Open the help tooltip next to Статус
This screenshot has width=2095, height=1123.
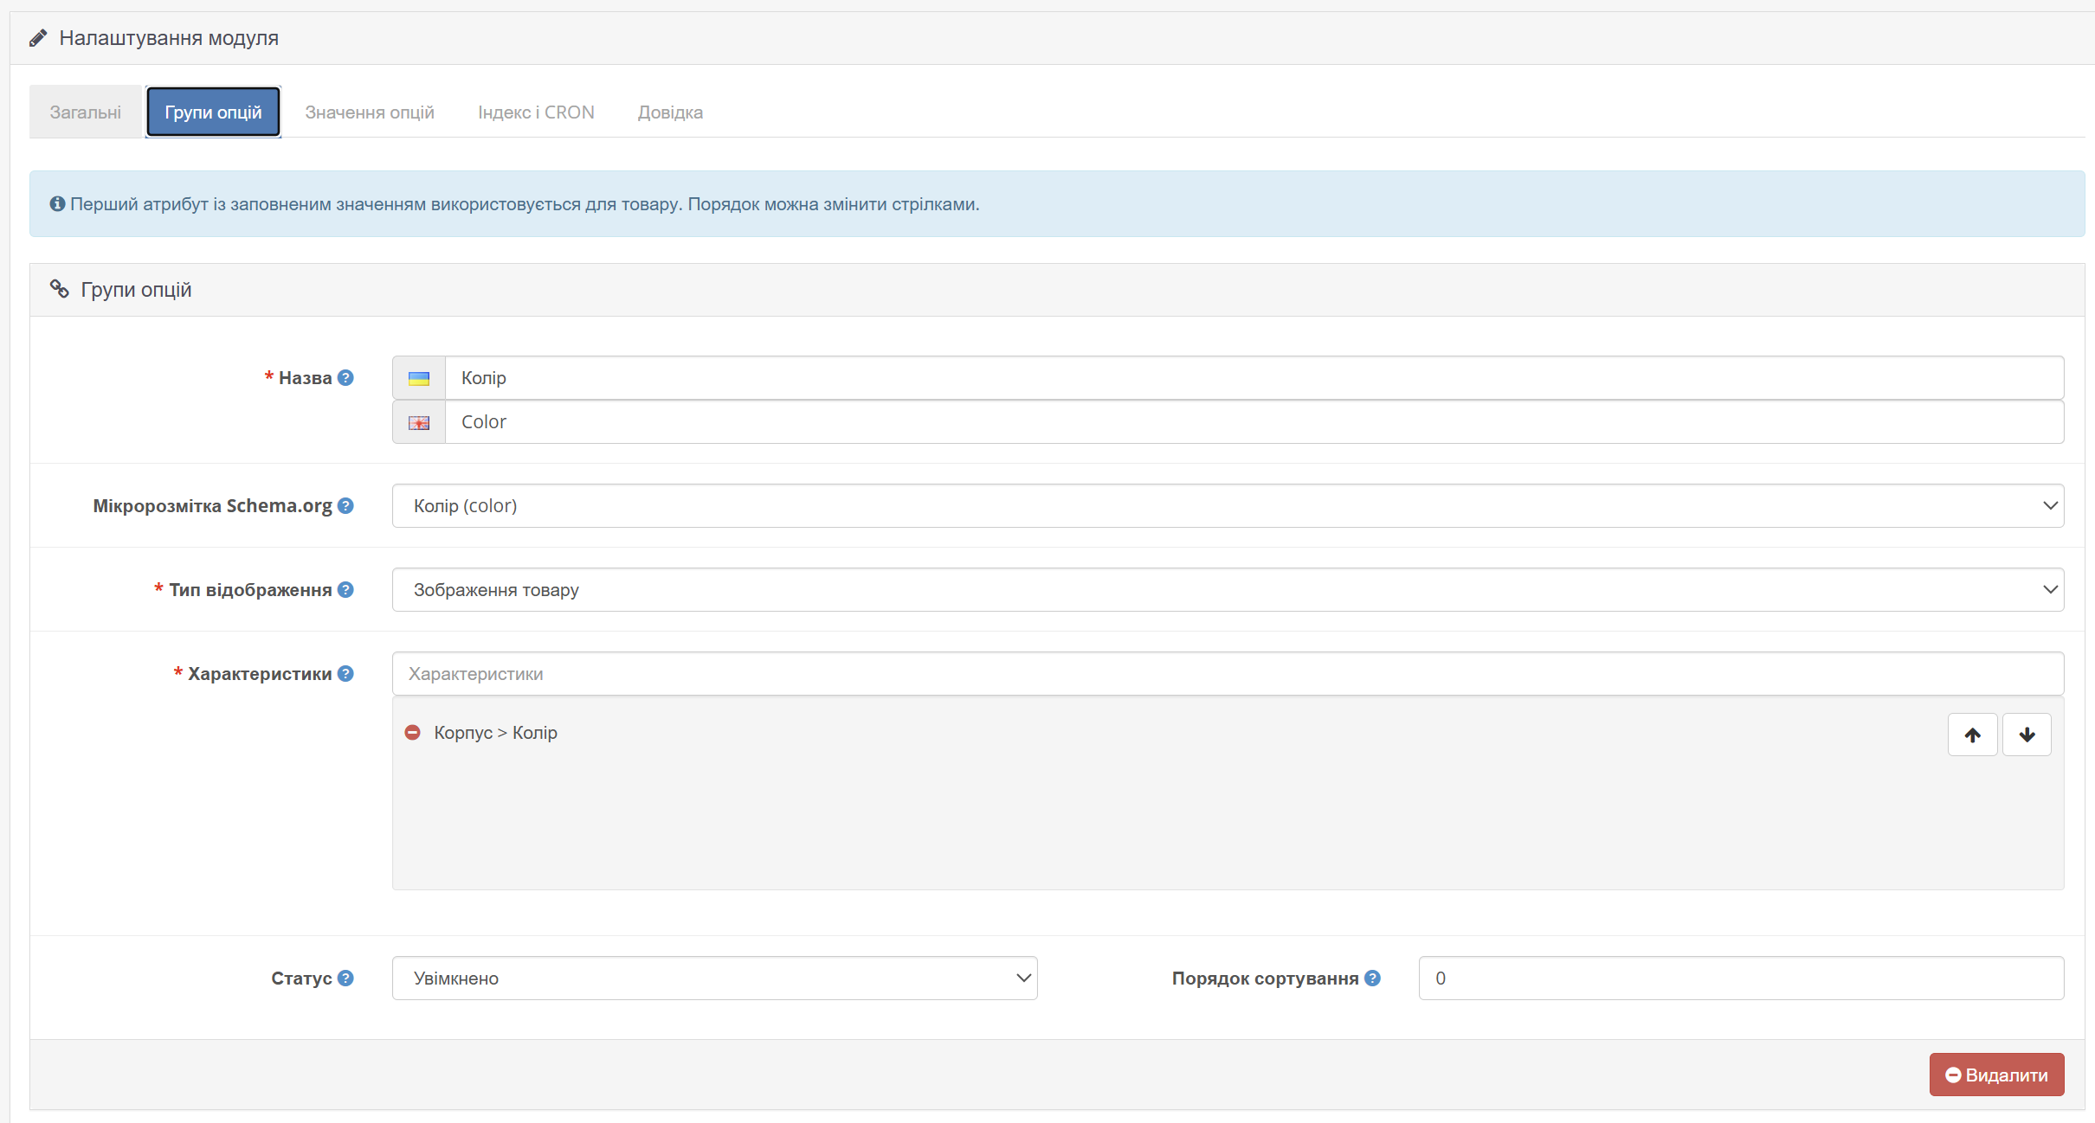coord(345,979)
